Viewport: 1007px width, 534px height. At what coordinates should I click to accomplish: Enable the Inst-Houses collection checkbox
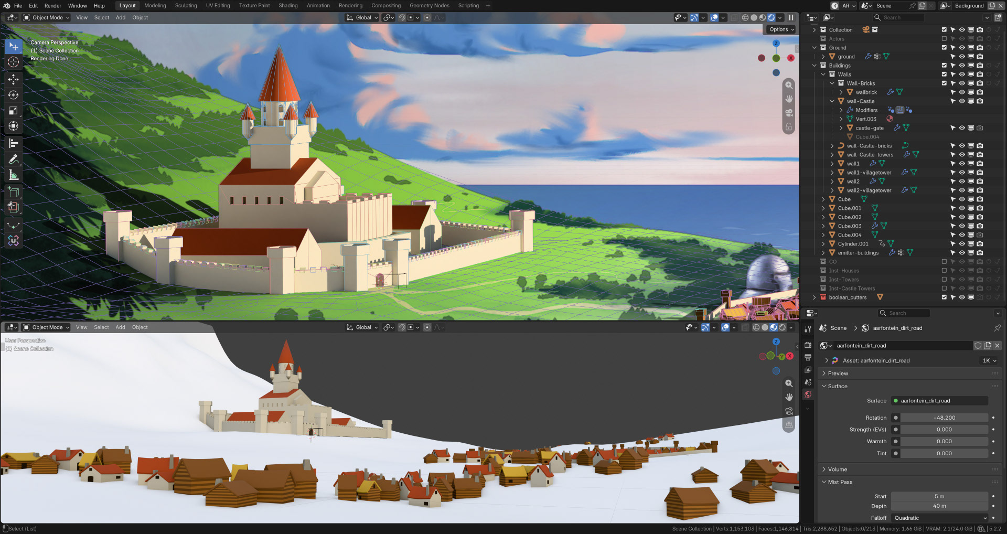pos(945,271)
